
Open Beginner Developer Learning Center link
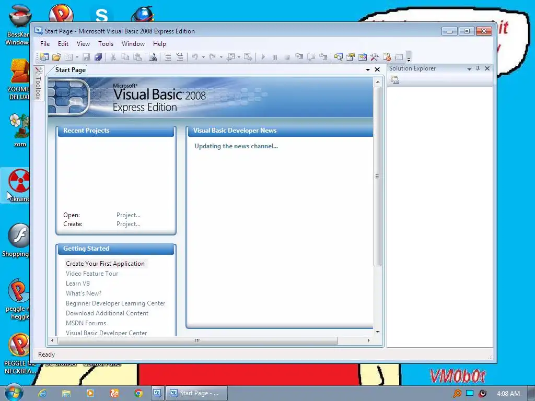pyautogui.click(x=115, y=303)
